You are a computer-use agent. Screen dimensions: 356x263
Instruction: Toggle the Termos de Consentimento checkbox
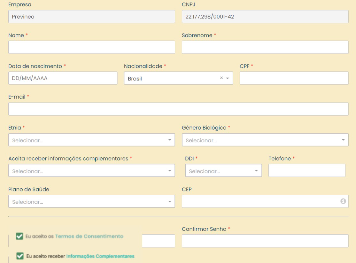click(19, 236)
